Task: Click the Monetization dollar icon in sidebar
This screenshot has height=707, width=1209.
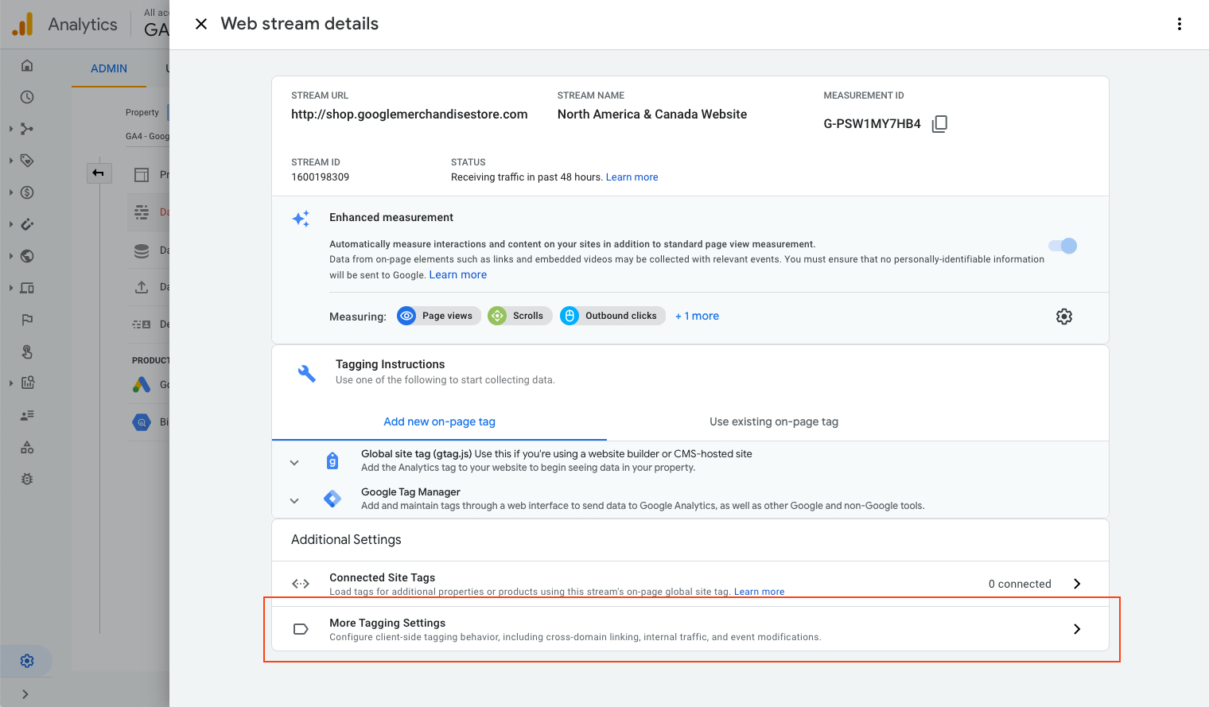Action: [27, 192]
